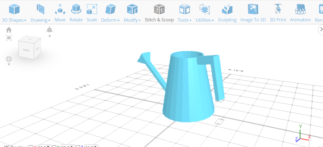Open the Tools dropdown menu
323x147 pixels.
185,13
